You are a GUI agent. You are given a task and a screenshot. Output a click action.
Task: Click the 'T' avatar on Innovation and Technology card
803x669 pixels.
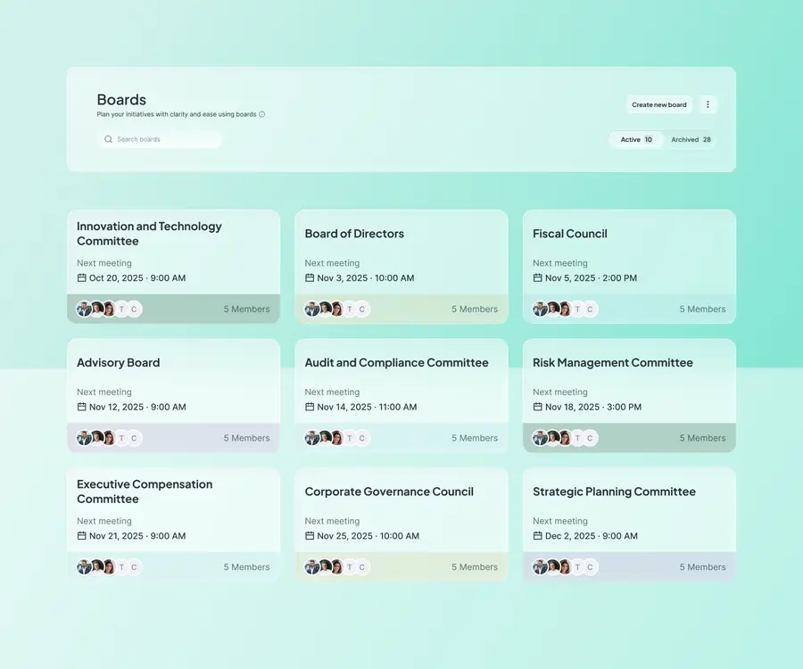pyautogui.click(x=121, y=310)
